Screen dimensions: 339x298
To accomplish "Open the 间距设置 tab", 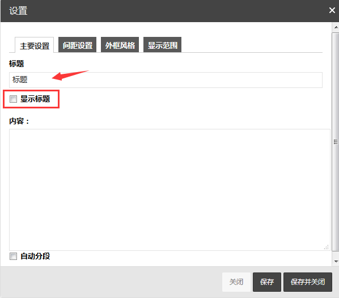I will click(78, 45).
